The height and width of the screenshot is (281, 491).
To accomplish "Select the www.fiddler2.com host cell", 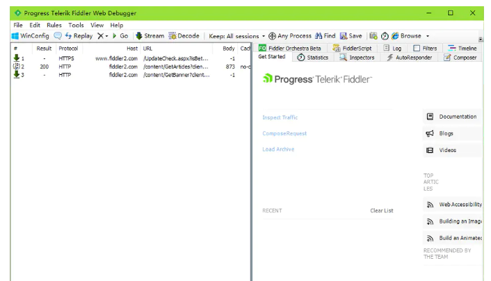I will tap(116, 58).
